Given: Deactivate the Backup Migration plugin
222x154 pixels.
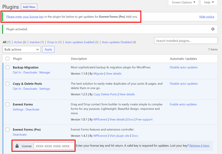Looking at the screenshot, I should 30,72.
